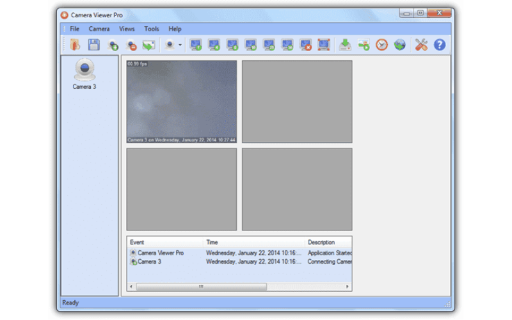Open the Tools menu

[x=152, y=29]
